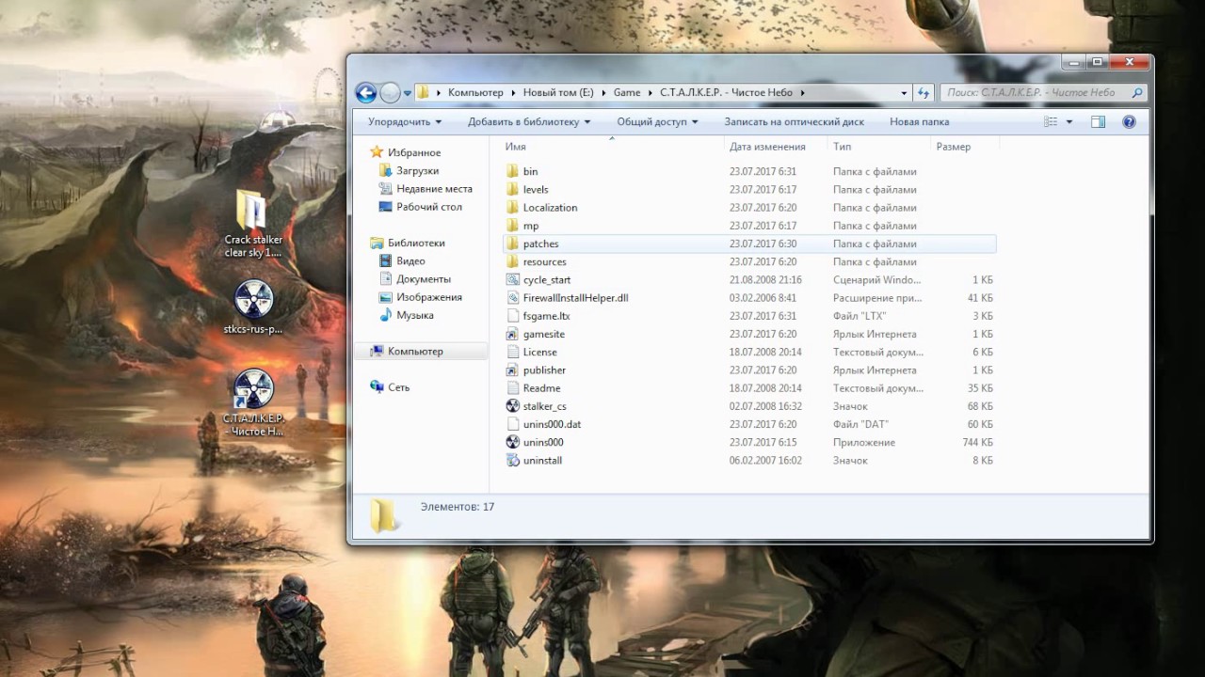The image size is (1205, 677).
Task: Open 'Рабочий стол' in the sidebar
Action: coord(429,207)
